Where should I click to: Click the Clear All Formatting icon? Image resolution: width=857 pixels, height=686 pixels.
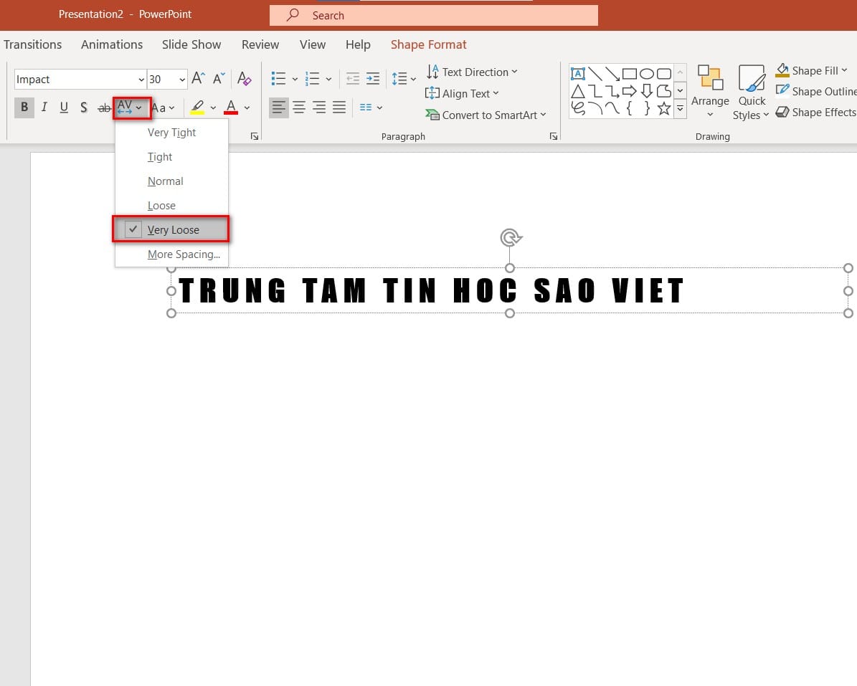tap(245, 79)
